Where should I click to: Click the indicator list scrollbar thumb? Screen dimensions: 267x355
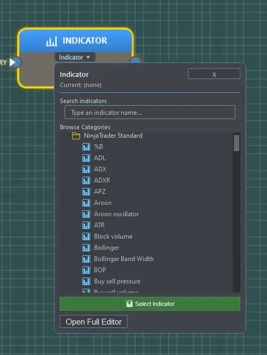pos(237,143)
